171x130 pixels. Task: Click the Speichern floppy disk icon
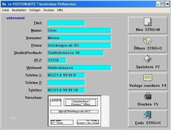pos(147,59)
